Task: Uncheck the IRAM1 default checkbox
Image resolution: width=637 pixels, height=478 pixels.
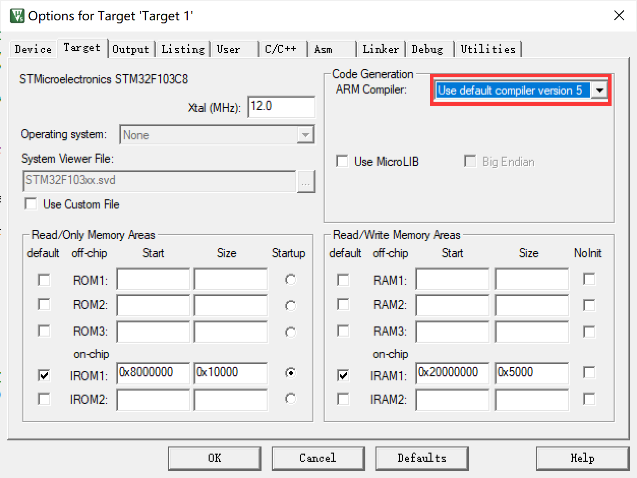Action: coord(343,375)
